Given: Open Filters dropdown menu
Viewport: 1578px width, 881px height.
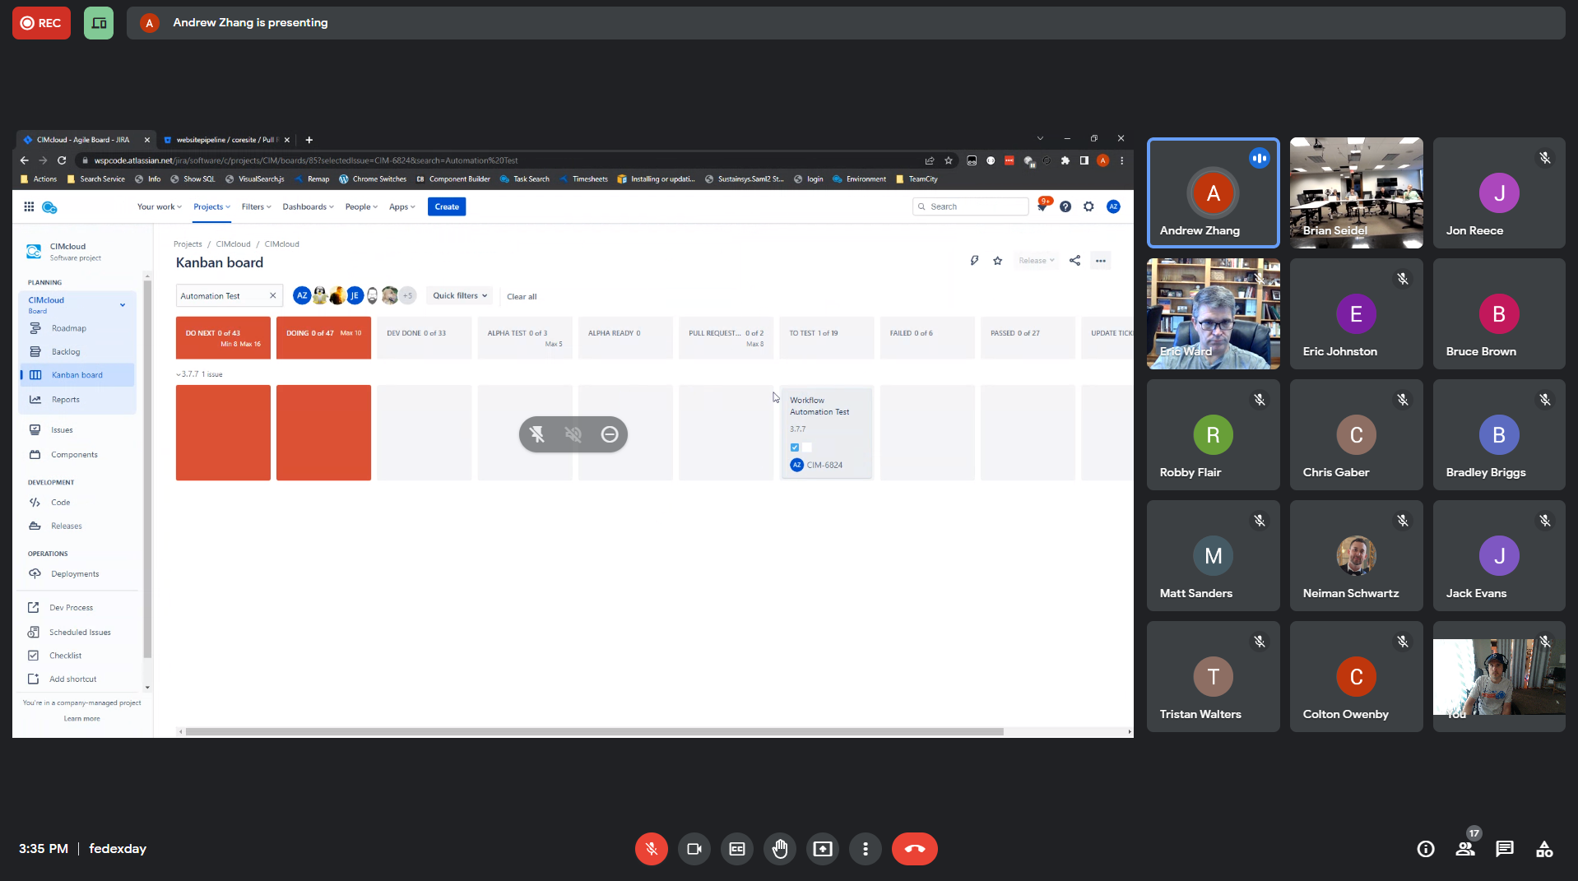Looking at the screenshot, I should 256,207.
